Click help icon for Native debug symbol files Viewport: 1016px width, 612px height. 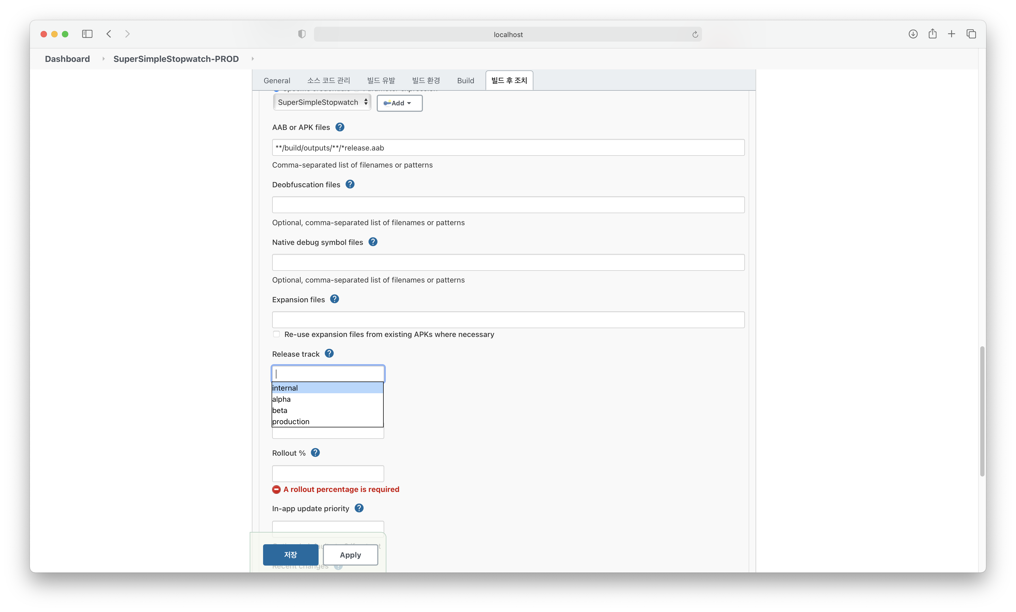point(373,242)
